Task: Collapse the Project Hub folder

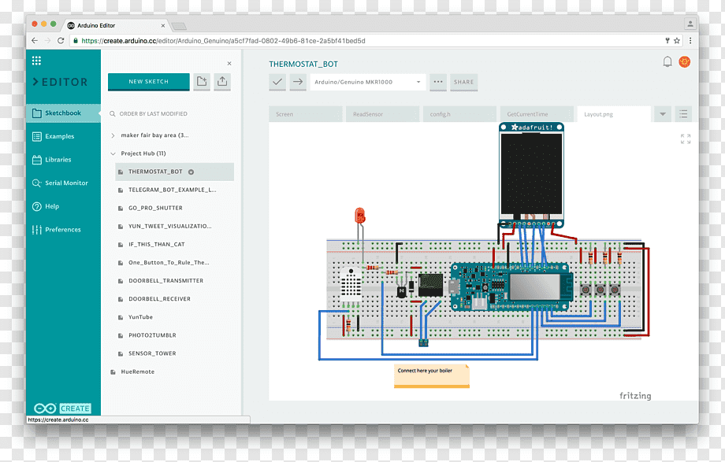Action: [113, 153]
